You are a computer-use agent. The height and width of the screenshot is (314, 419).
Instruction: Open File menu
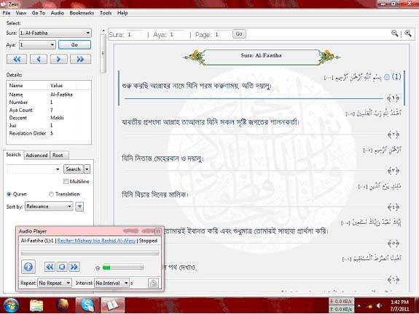7,13
